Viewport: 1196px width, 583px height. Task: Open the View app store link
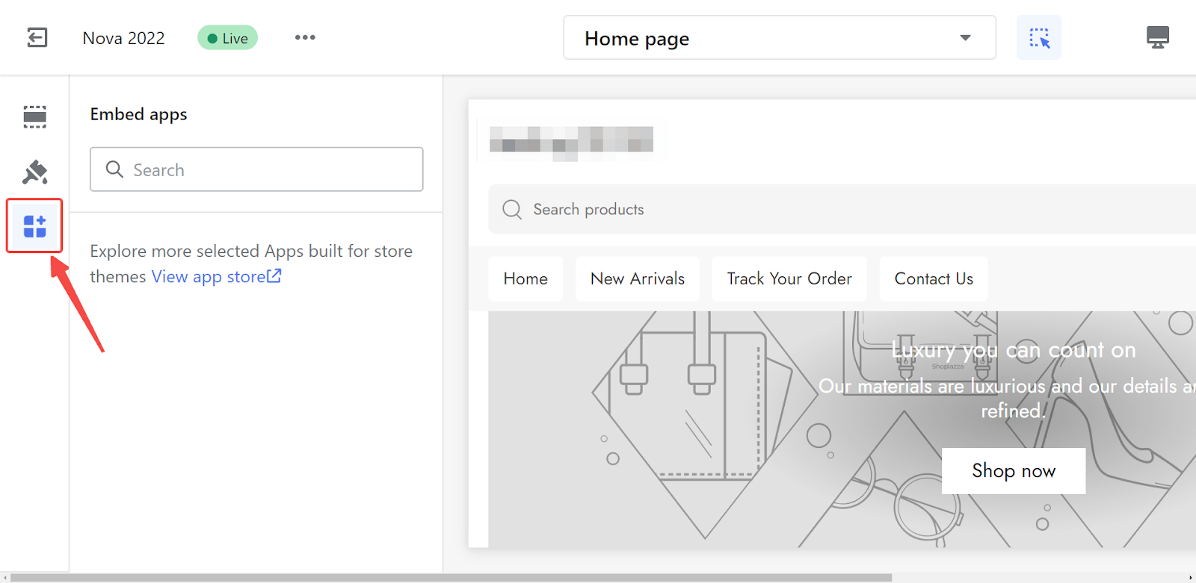(x=216, y=276)
